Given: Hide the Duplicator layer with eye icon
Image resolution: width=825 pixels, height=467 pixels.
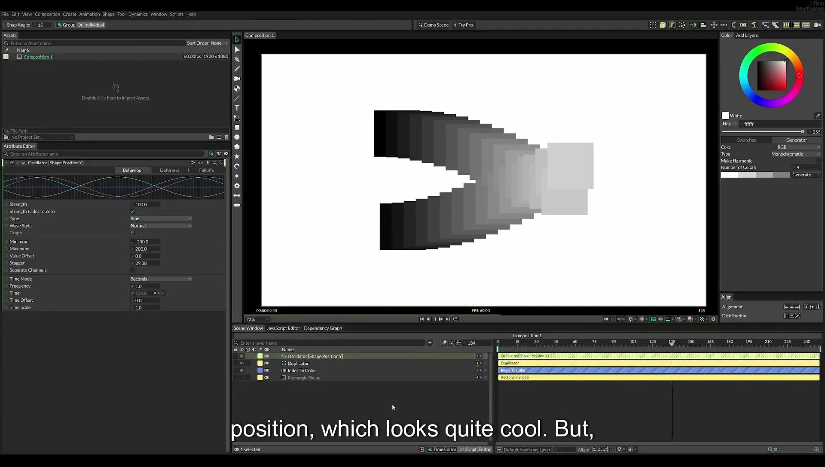Looking at the screenshot, I should coord(241,363).
